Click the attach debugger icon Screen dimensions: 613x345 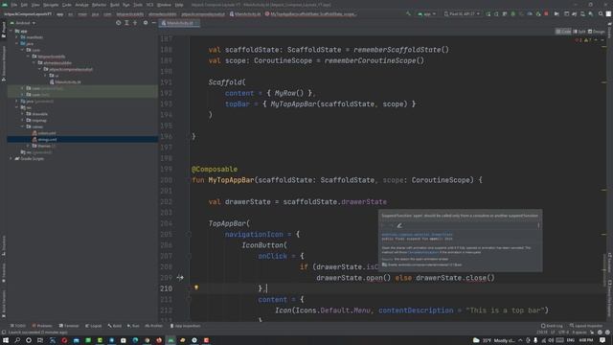pyautogui.click(x=538, y=13)
